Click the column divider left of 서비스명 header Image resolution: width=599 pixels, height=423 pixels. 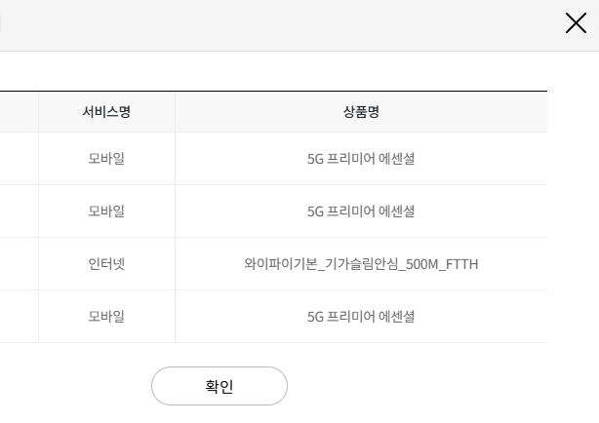coord(38,112)
